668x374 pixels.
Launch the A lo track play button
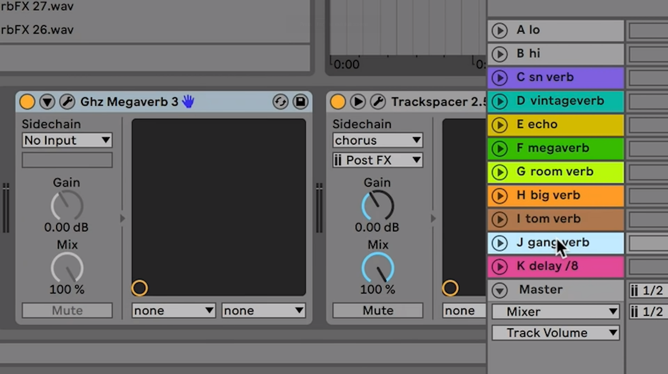coord(499,30)
